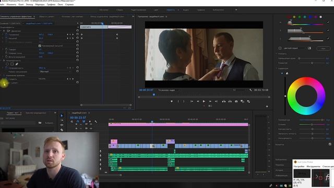Click the Add keyframe diamond for Position

click(70, 34)
